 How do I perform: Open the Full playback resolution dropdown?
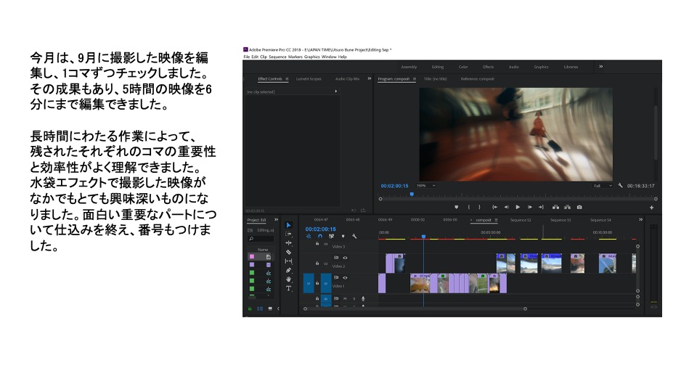point(603,186)
